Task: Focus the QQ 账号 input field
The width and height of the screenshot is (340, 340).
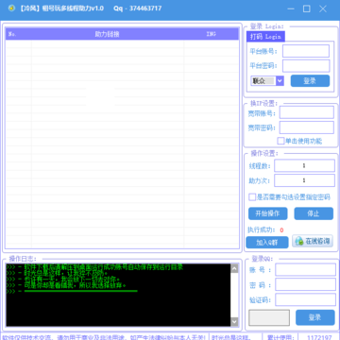Action: (305, 270)
